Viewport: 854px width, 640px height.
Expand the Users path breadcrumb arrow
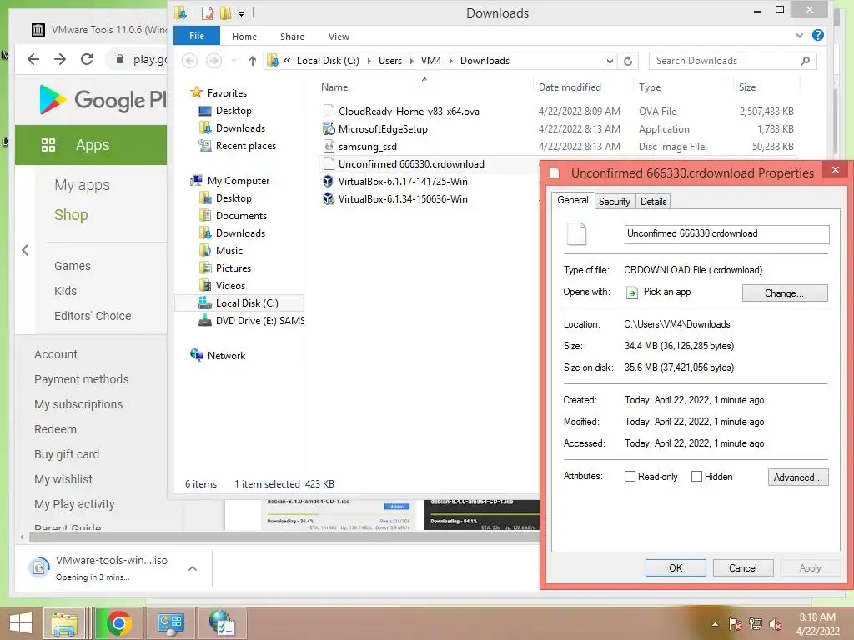411,61
